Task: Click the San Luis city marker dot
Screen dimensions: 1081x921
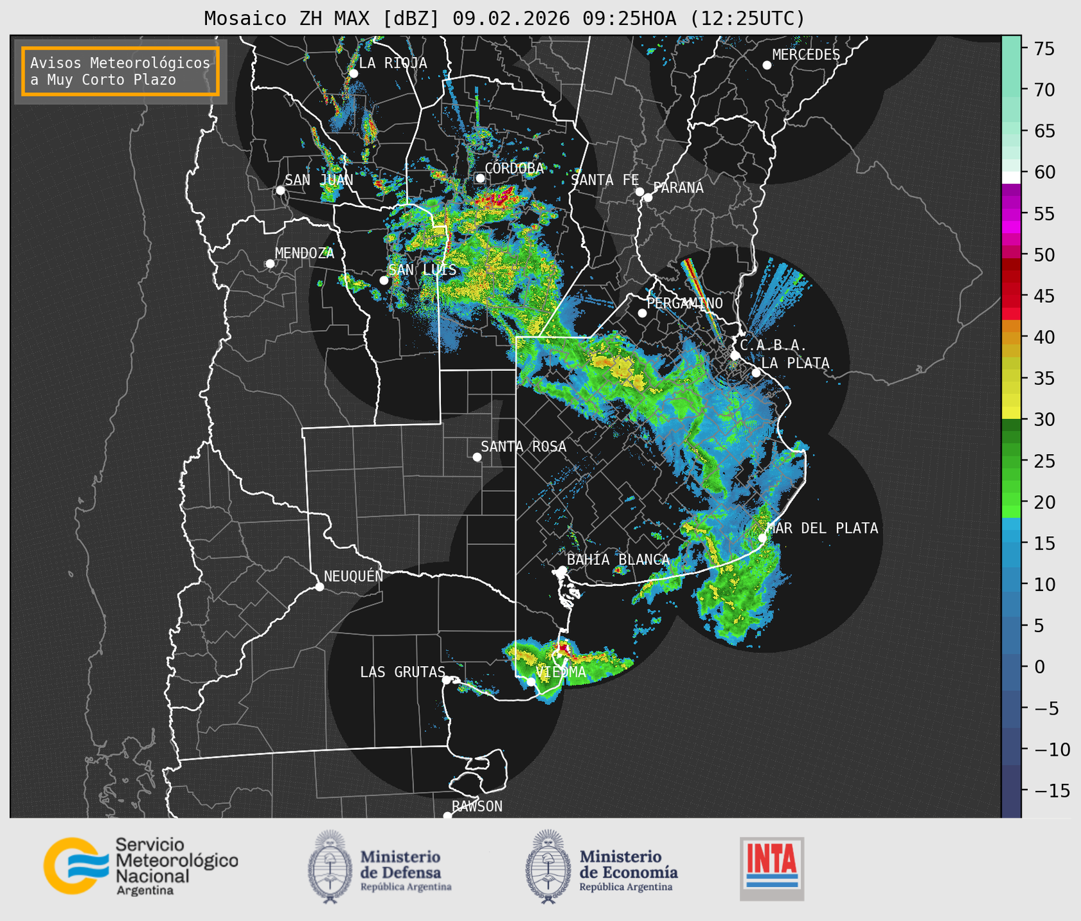Action: 384,281
